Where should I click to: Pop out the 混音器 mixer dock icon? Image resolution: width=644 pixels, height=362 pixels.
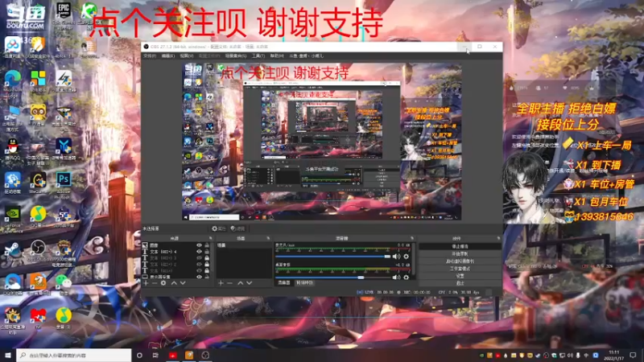[x=412, y=238]
